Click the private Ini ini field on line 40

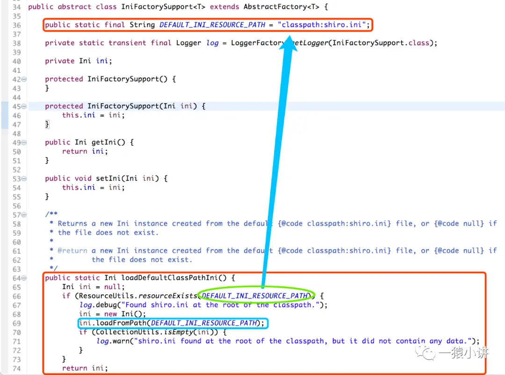tap(78, 61)
